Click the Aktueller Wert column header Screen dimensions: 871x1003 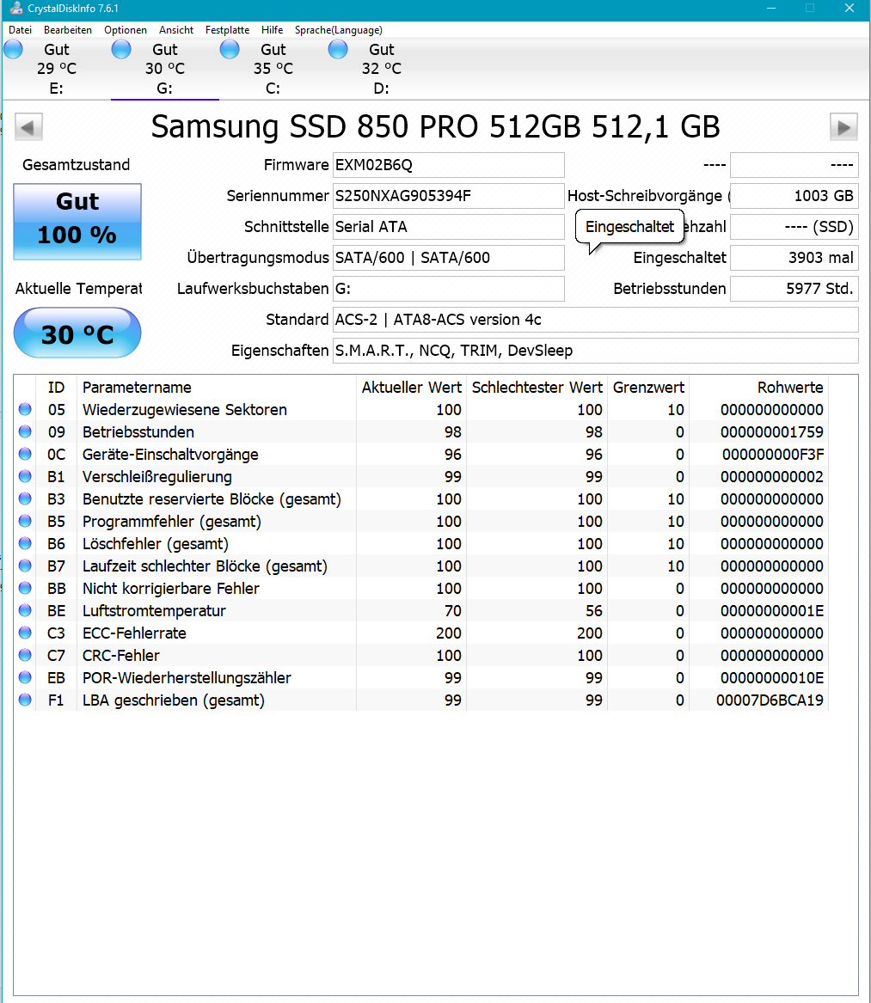coord(412,388)
